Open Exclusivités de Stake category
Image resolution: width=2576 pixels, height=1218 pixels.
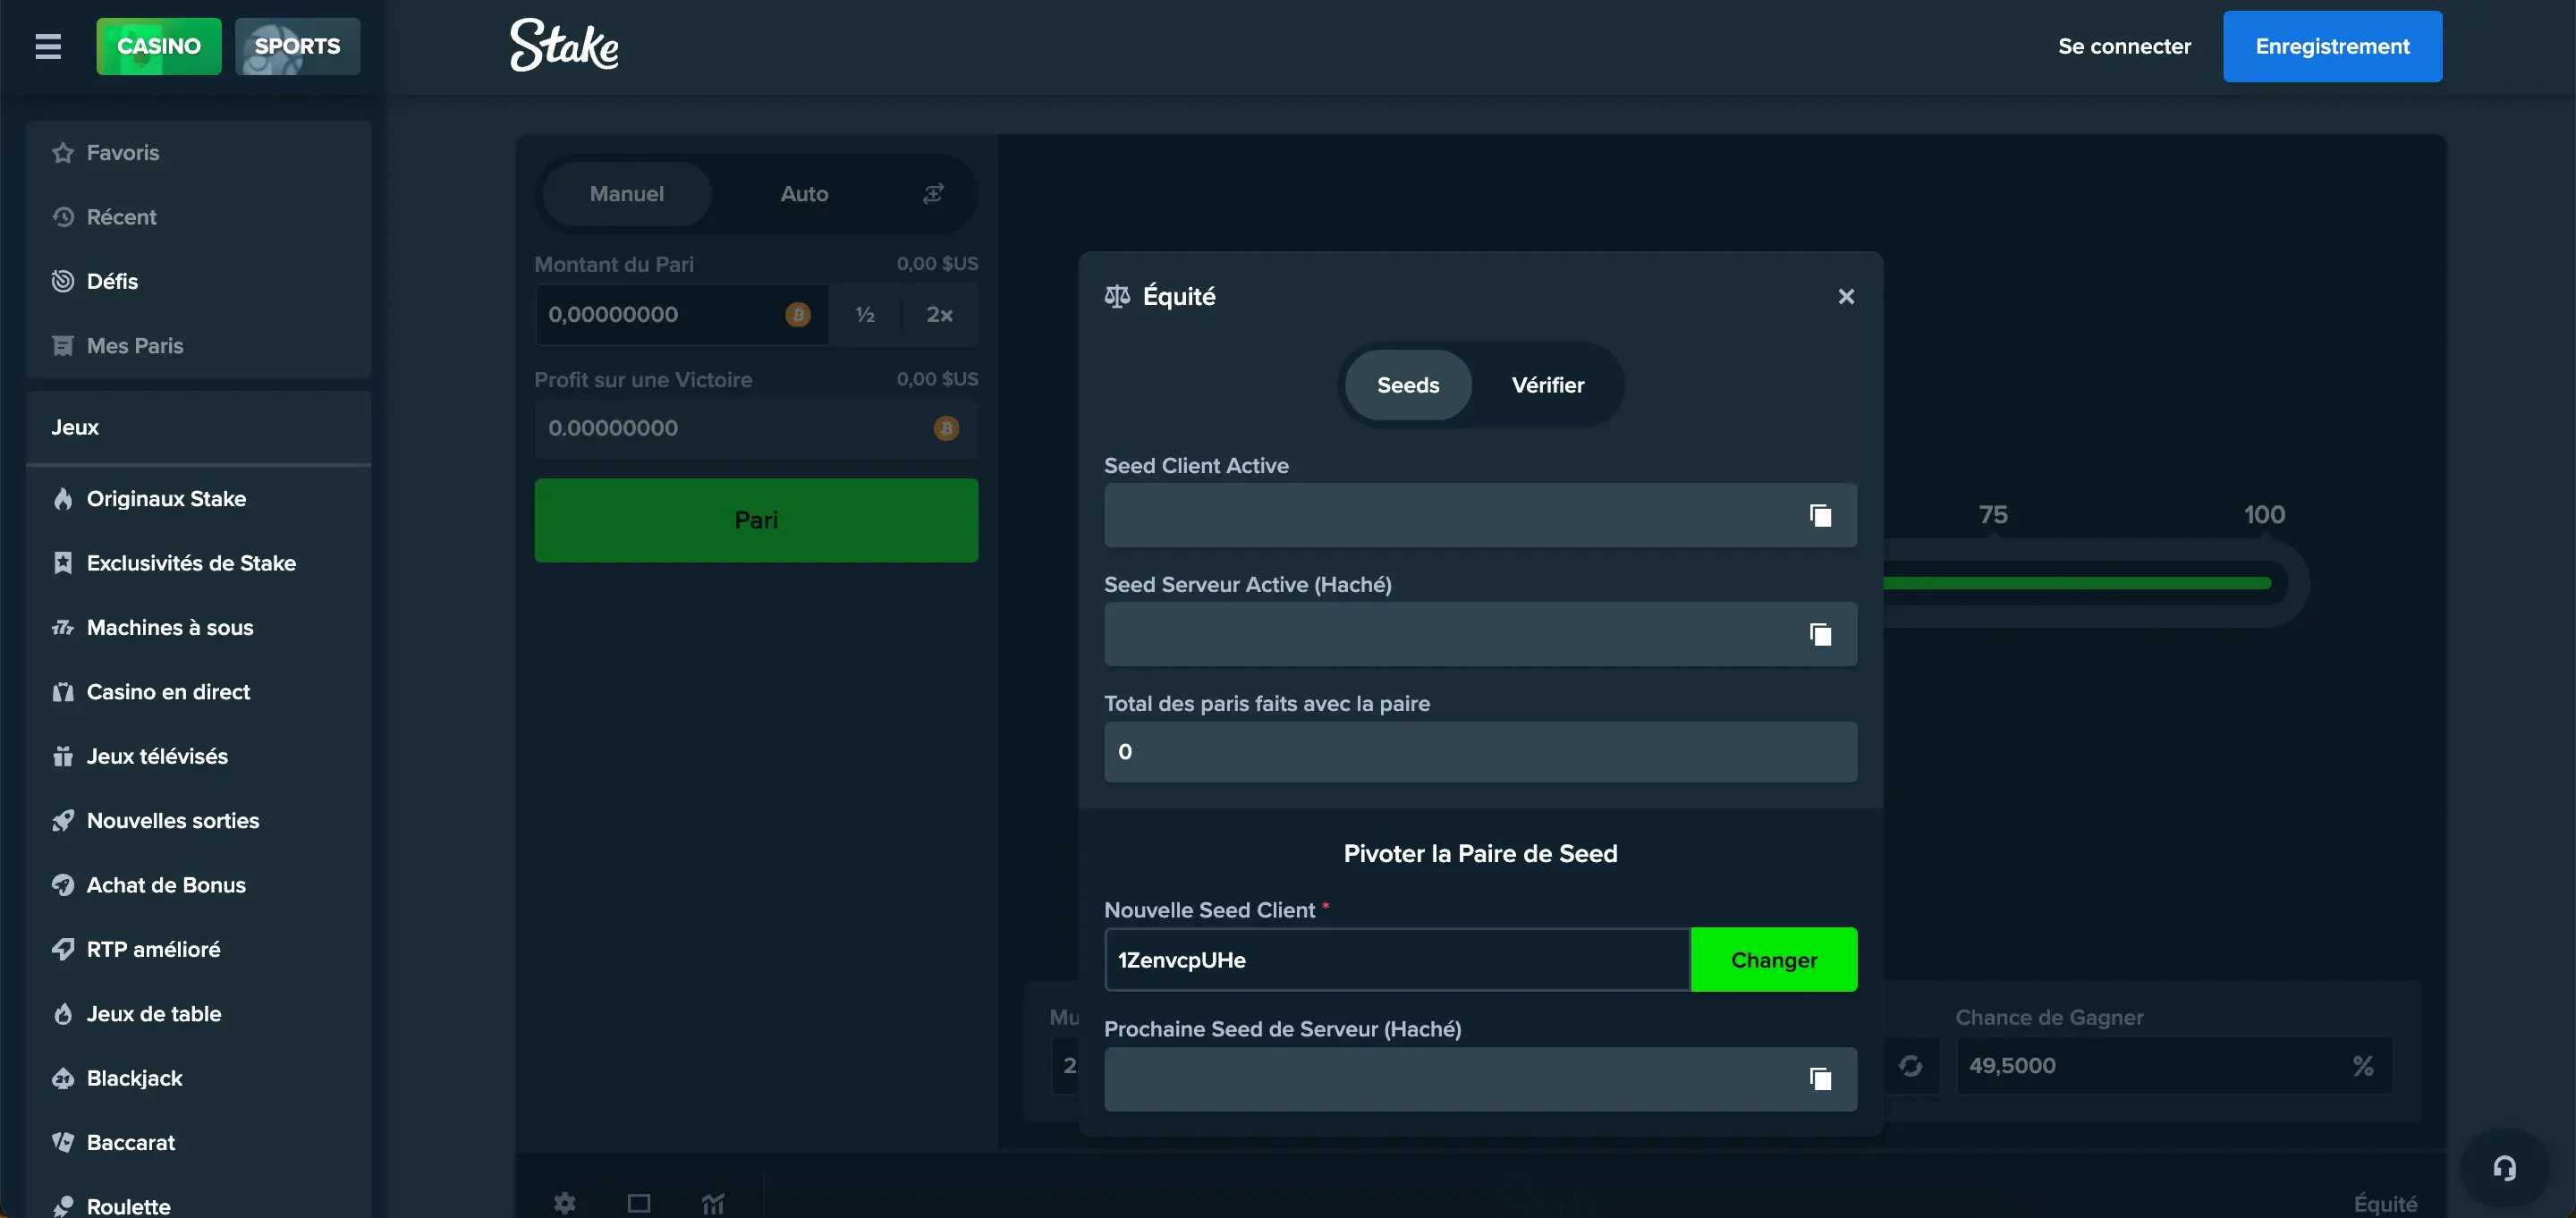tap(199, 563)
